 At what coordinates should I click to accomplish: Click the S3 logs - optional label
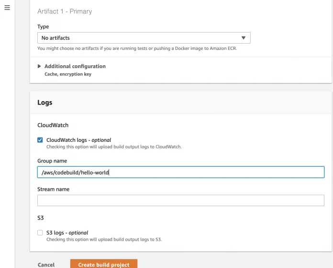tap(67, 233)
